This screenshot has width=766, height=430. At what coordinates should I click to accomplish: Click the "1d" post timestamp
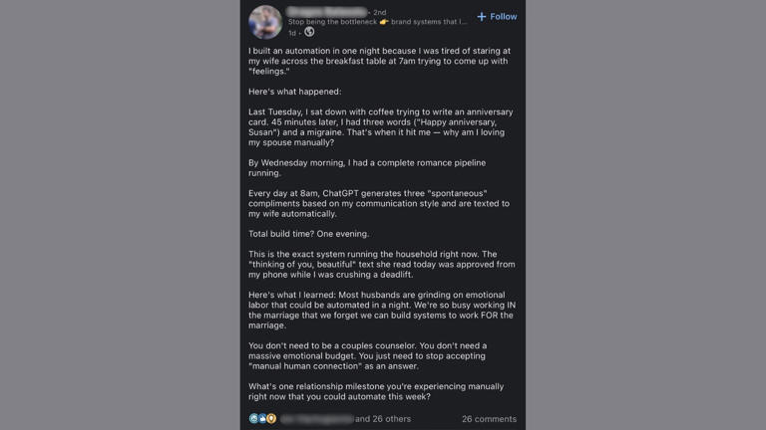click(x=292, y=33)
